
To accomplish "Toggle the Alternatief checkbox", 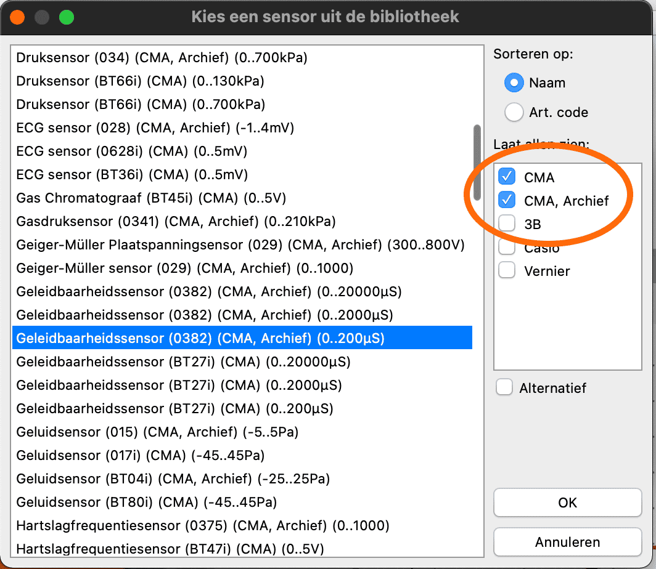I will [505, 388].
